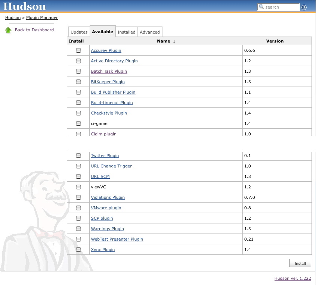Focus the search input field
Viewport: 316px width, 285px height.
(282, 7)
